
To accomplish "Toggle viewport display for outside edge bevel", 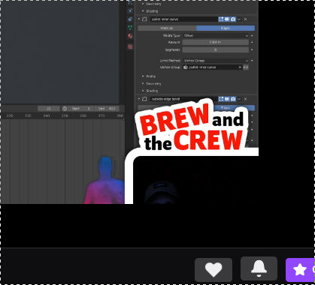I will point(227,99).
